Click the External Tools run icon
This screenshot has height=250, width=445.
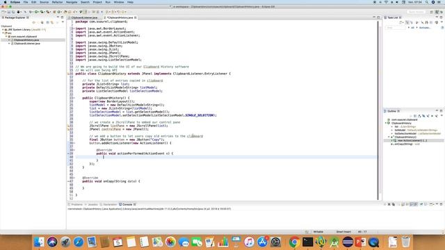point(48,12)
